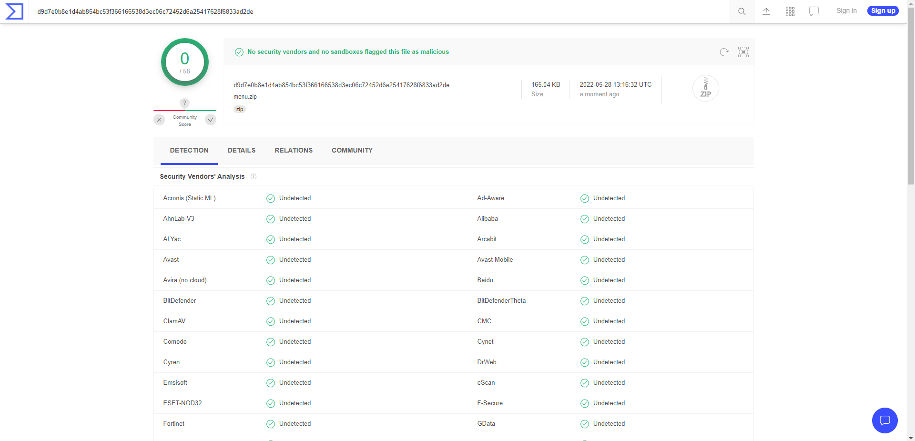Click the ALYac vendor name
Image resolution: width=915 pixels, height=441 pixels.
pos(172,239)
